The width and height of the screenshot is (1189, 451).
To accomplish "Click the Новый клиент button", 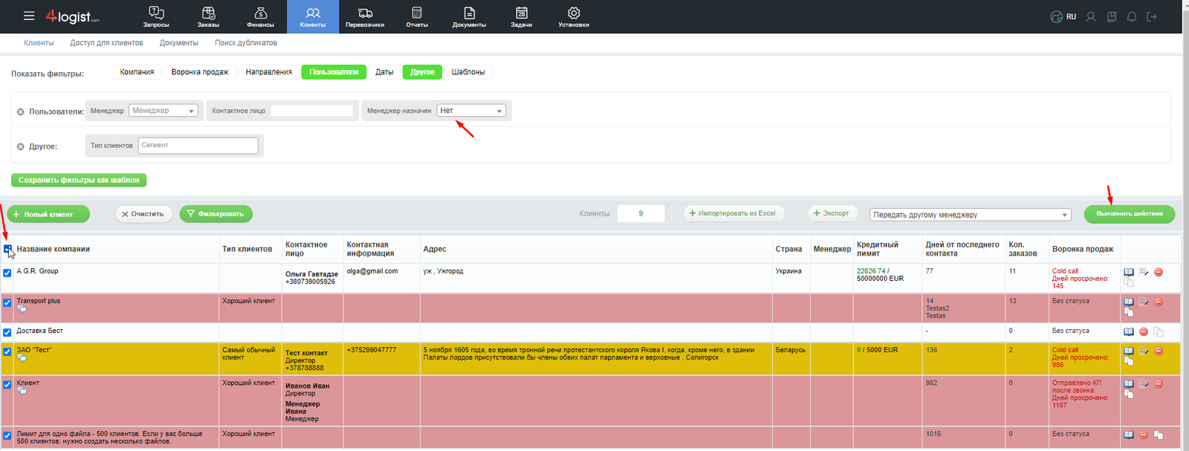I will [x=48, y=214].
